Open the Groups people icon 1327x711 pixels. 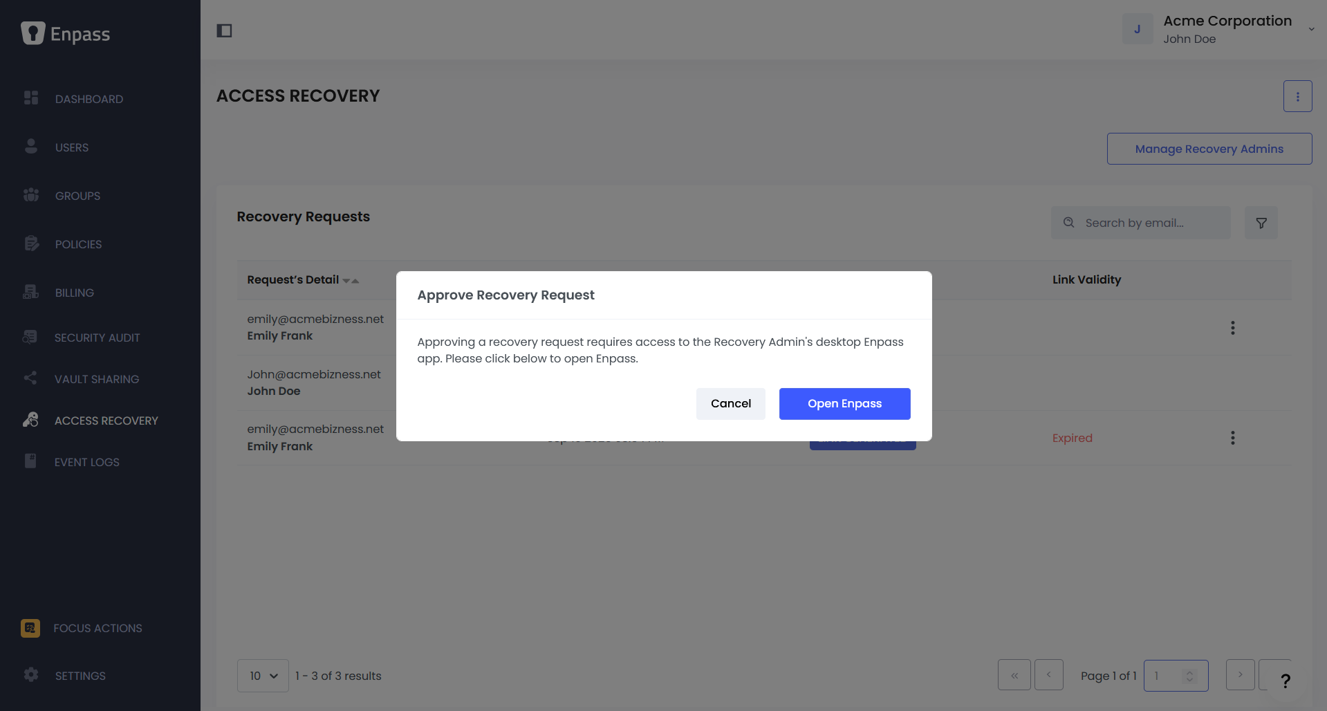tap(31, 195)
